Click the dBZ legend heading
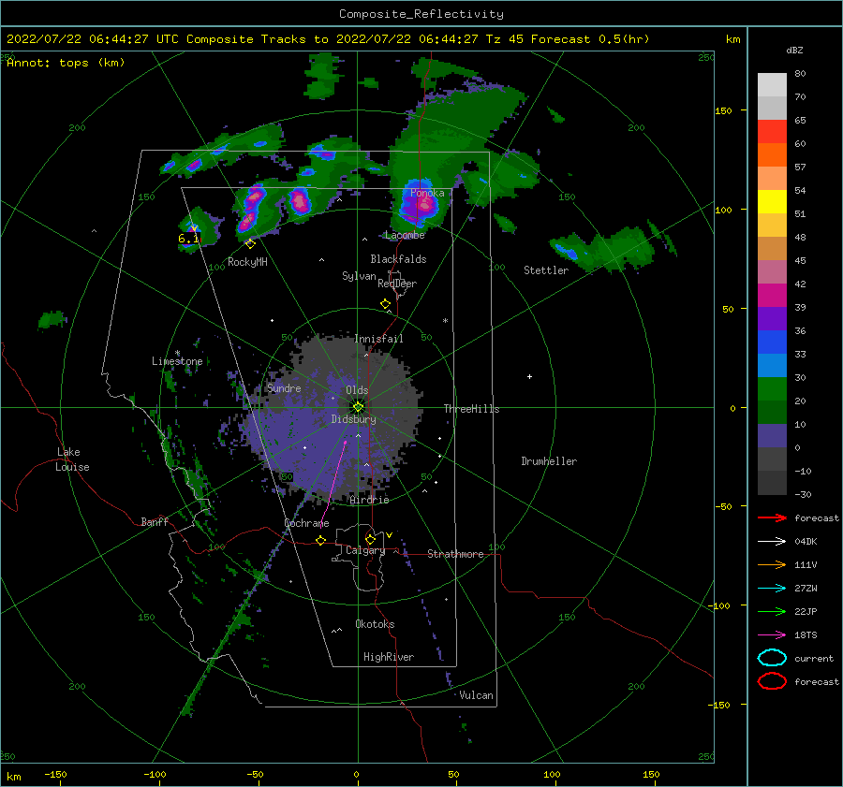843x787 pixels. point(794,50)
